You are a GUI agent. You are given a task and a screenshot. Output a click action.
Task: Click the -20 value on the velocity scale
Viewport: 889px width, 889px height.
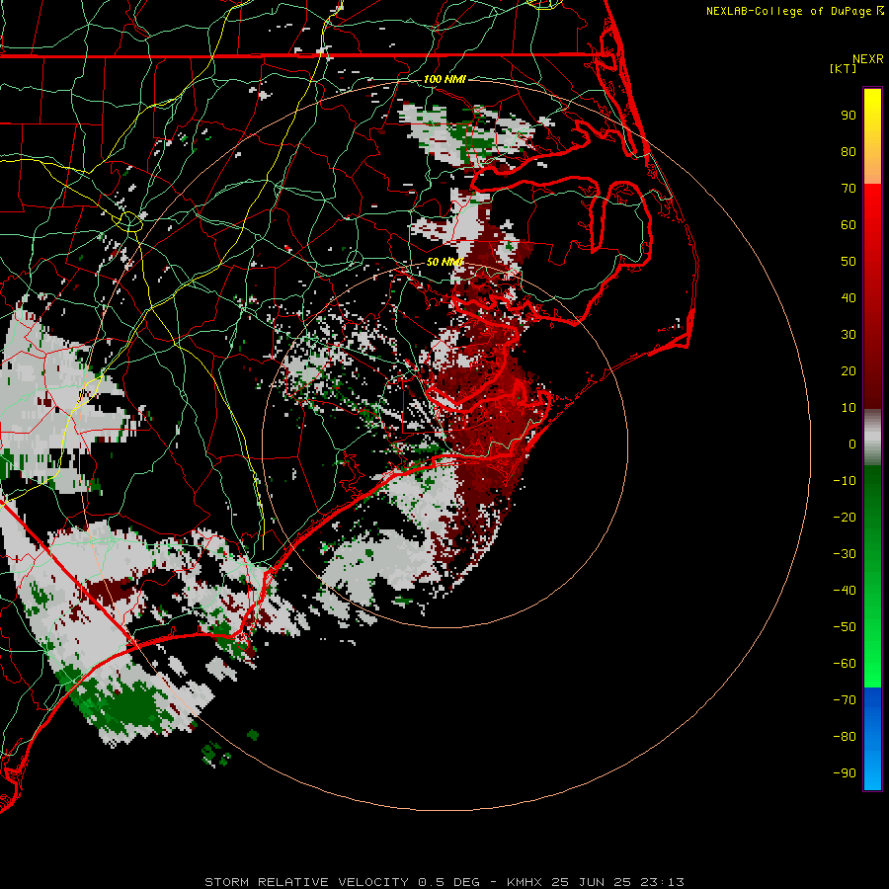pos(845,518)
